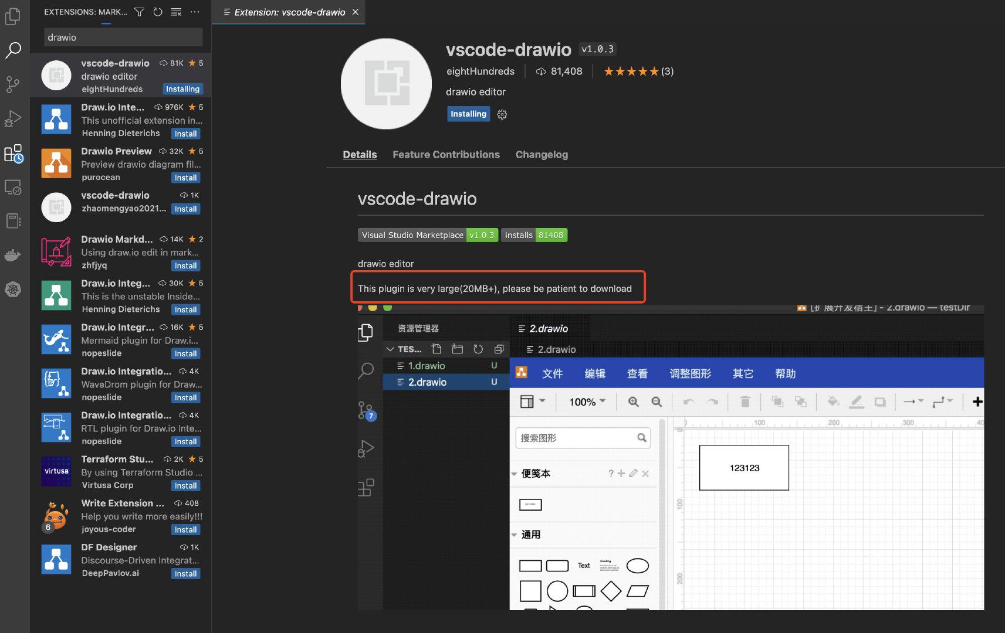Select the Drawio Markdown extension icon
Screen dimensions: 1005x633
pos(56,251)
